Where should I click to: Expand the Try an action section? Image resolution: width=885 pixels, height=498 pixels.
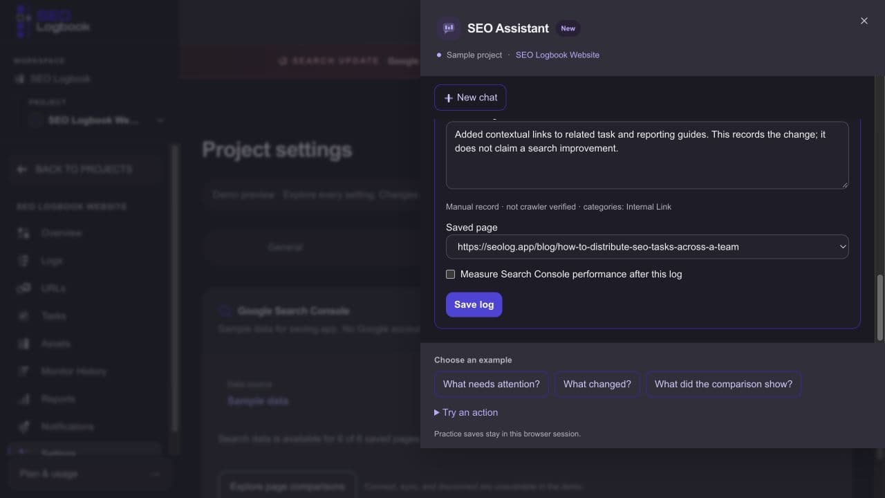point(466,412)
